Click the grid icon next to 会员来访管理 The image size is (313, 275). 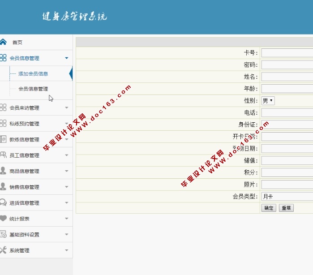[x=3, y=107]
